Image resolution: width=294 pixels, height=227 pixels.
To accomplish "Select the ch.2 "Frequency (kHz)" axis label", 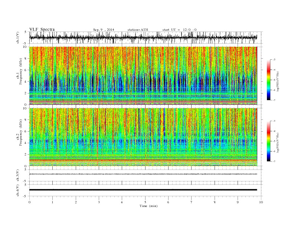I will pyautogui.click(x=21, y=133).
